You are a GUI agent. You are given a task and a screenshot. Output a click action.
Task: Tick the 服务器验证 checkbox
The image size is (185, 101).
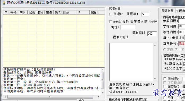coord(165,82)
